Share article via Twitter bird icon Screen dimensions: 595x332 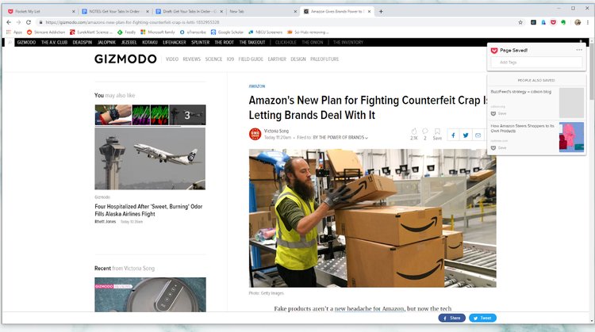(x=466, y=135)
